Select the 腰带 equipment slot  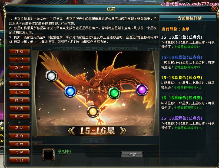[x=19, y=100]
